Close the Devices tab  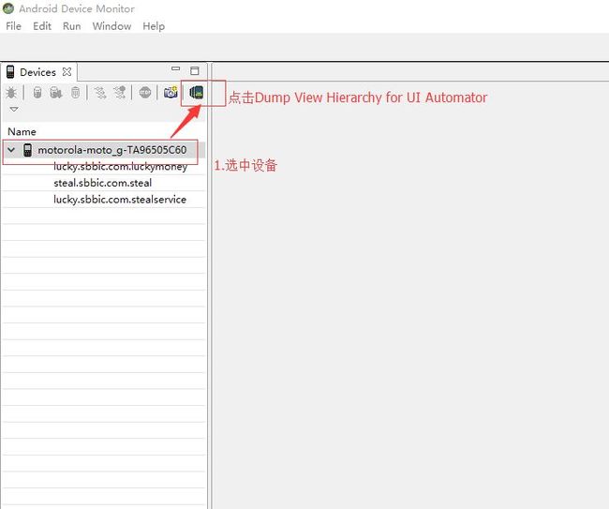(x=67, y=72)
